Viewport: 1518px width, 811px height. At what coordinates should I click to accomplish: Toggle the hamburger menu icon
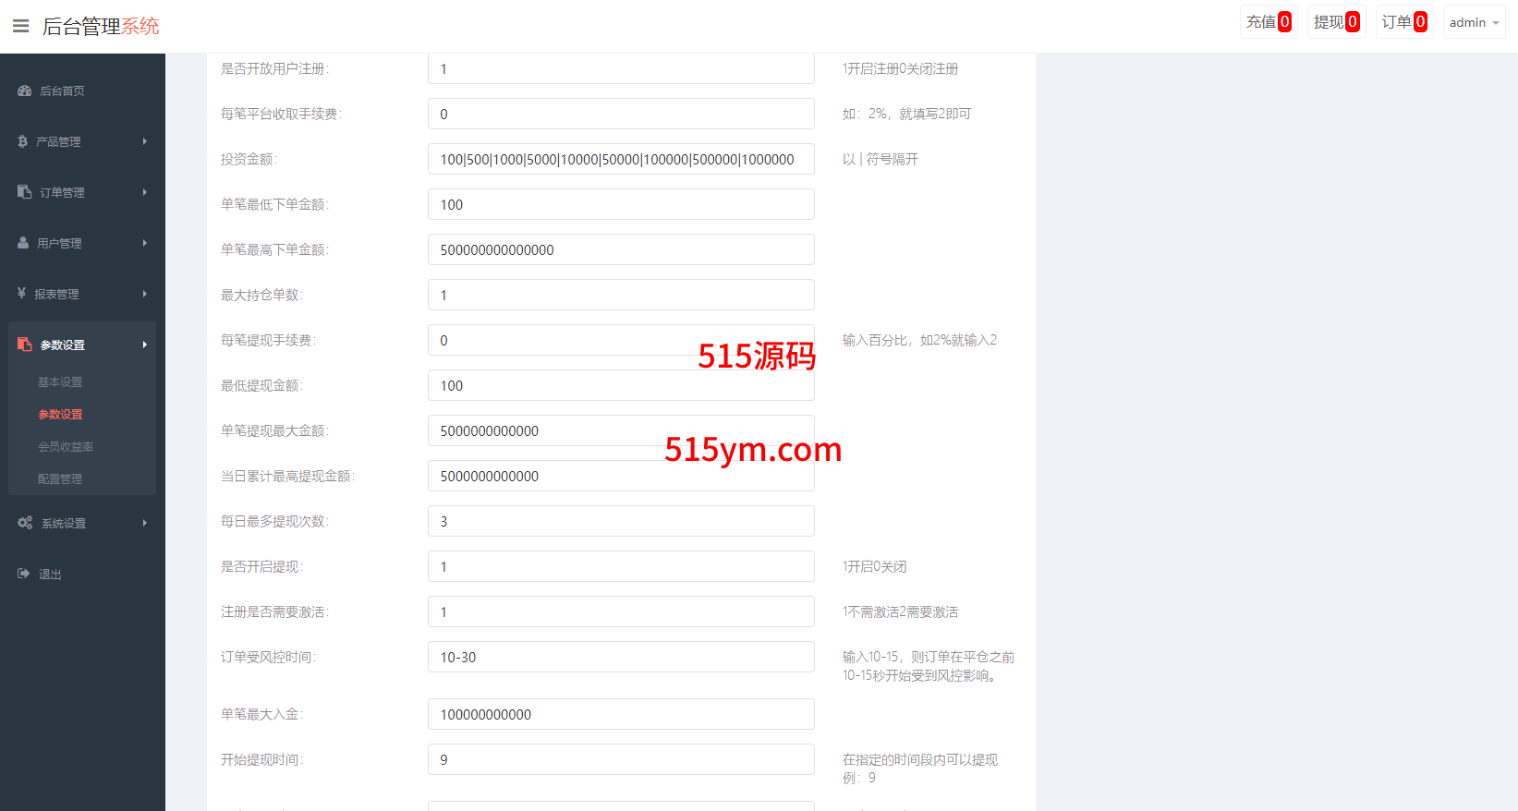point(20,26)
